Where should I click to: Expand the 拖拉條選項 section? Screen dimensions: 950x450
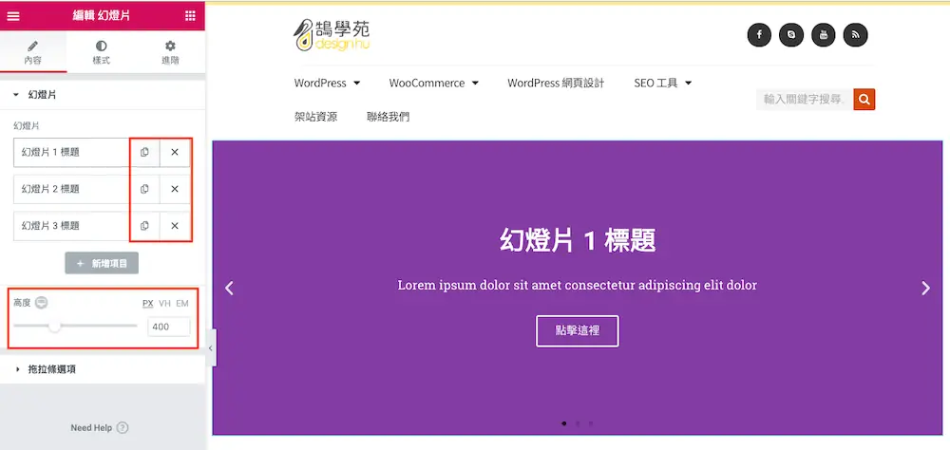103,369
